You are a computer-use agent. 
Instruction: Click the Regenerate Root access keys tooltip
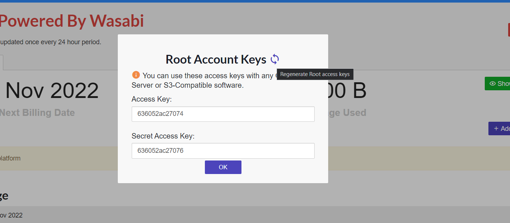[315, 74]
